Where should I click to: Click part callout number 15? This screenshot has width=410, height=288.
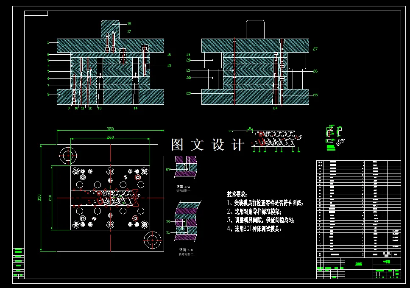click(169, 66)
